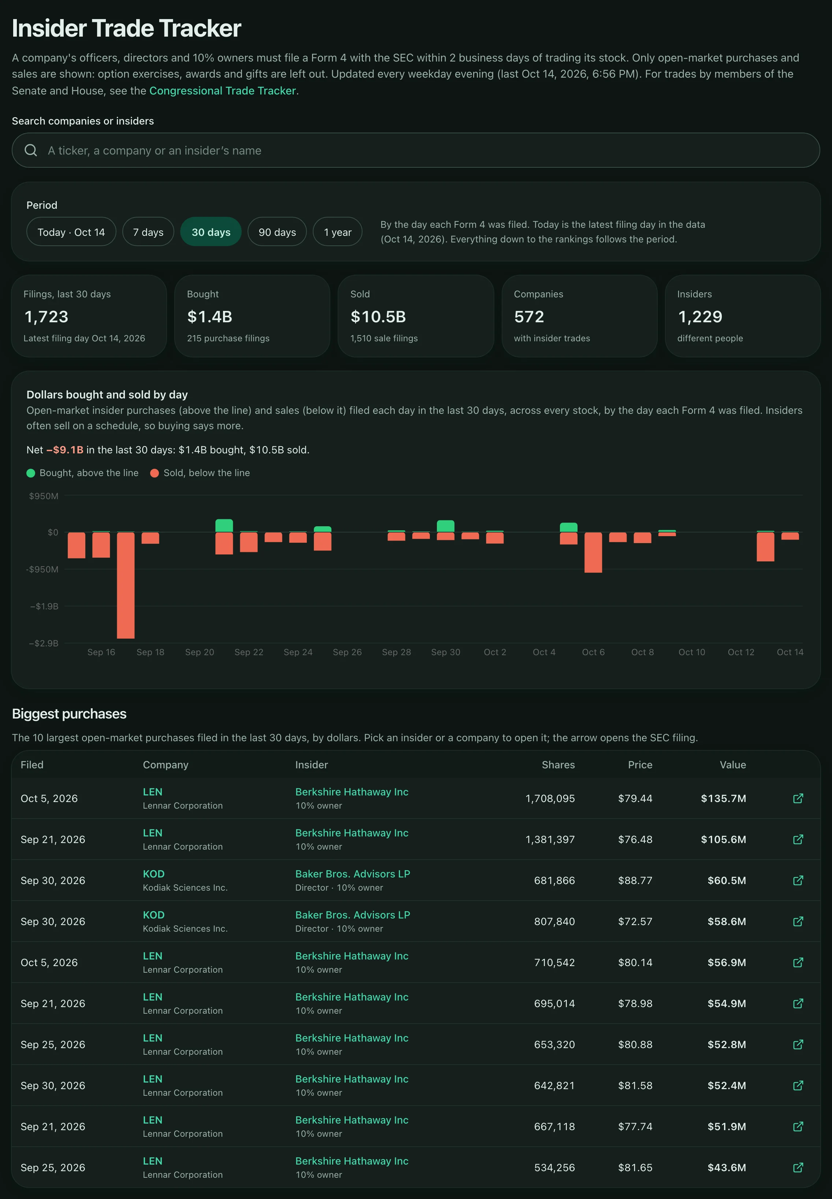Click the 1,229 Insiders figure
Viewport: 832px width, 1199px height.
tap(700, 316)
